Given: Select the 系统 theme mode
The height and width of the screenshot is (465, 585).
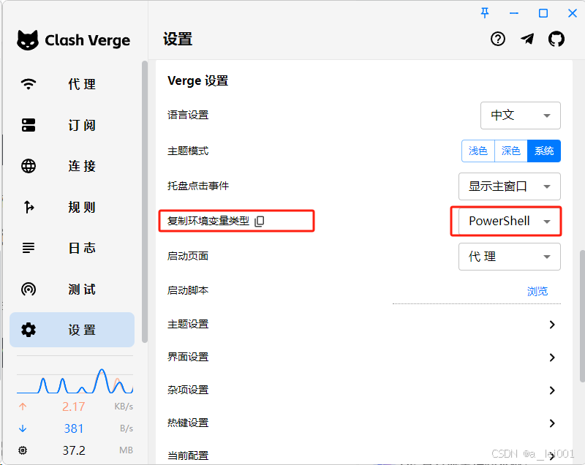Looking at the screenshot, I should click(x=544, y=151).
